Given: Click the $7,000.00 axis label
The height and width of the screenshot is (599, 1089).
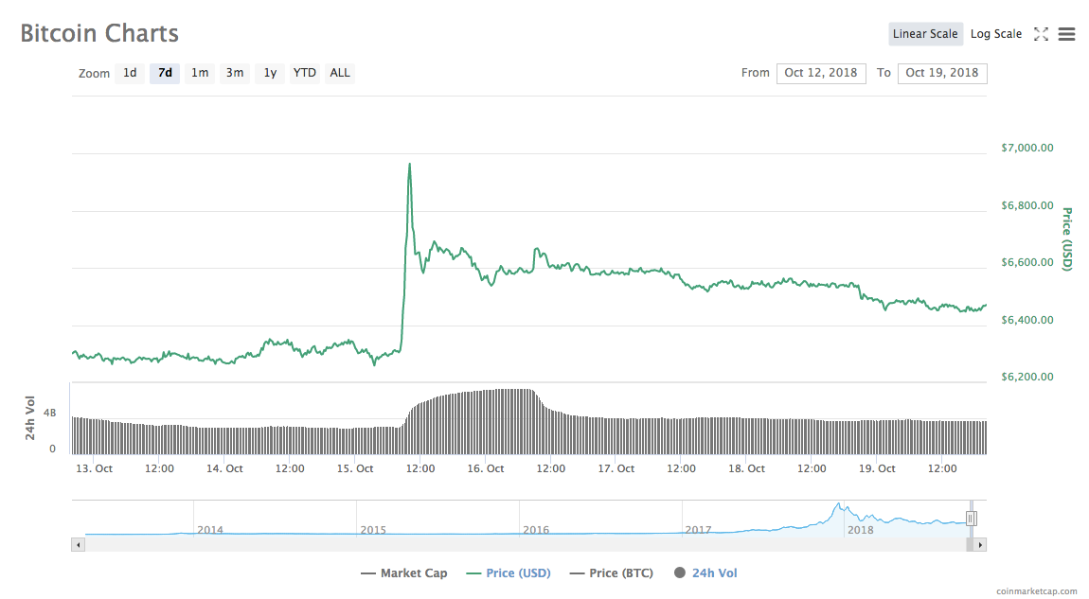Looking at the screenshot, I should click(1027, 148).
